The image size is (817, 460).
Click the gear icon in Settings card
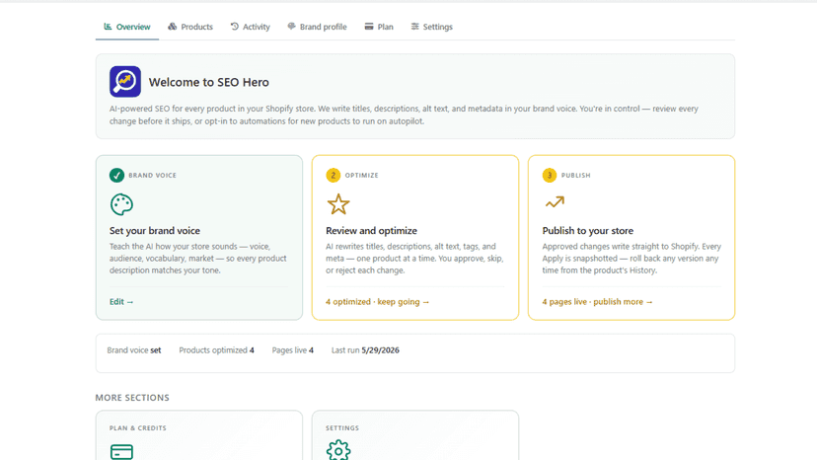pyautogui.click(x=338, y=450)
